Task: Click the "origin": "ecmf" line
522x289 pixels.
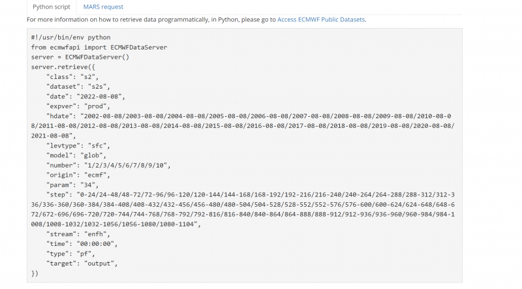Action: [78, 175]
